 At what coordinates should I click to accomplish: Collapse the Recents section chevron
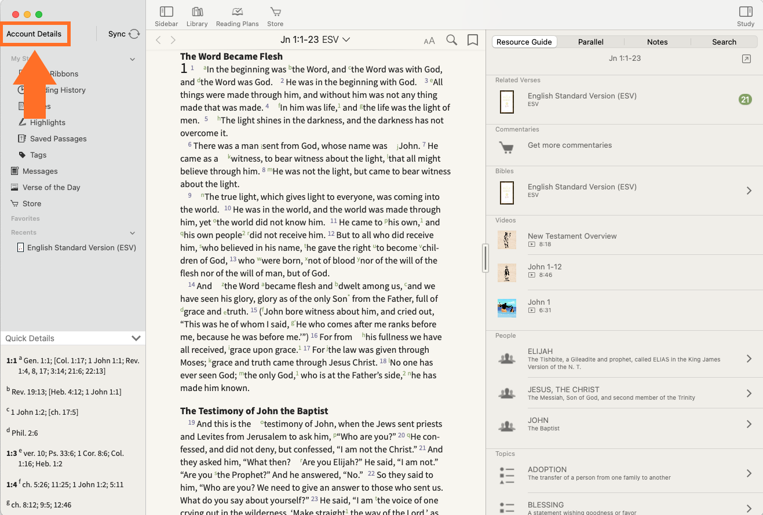click(x=132, y=233)
